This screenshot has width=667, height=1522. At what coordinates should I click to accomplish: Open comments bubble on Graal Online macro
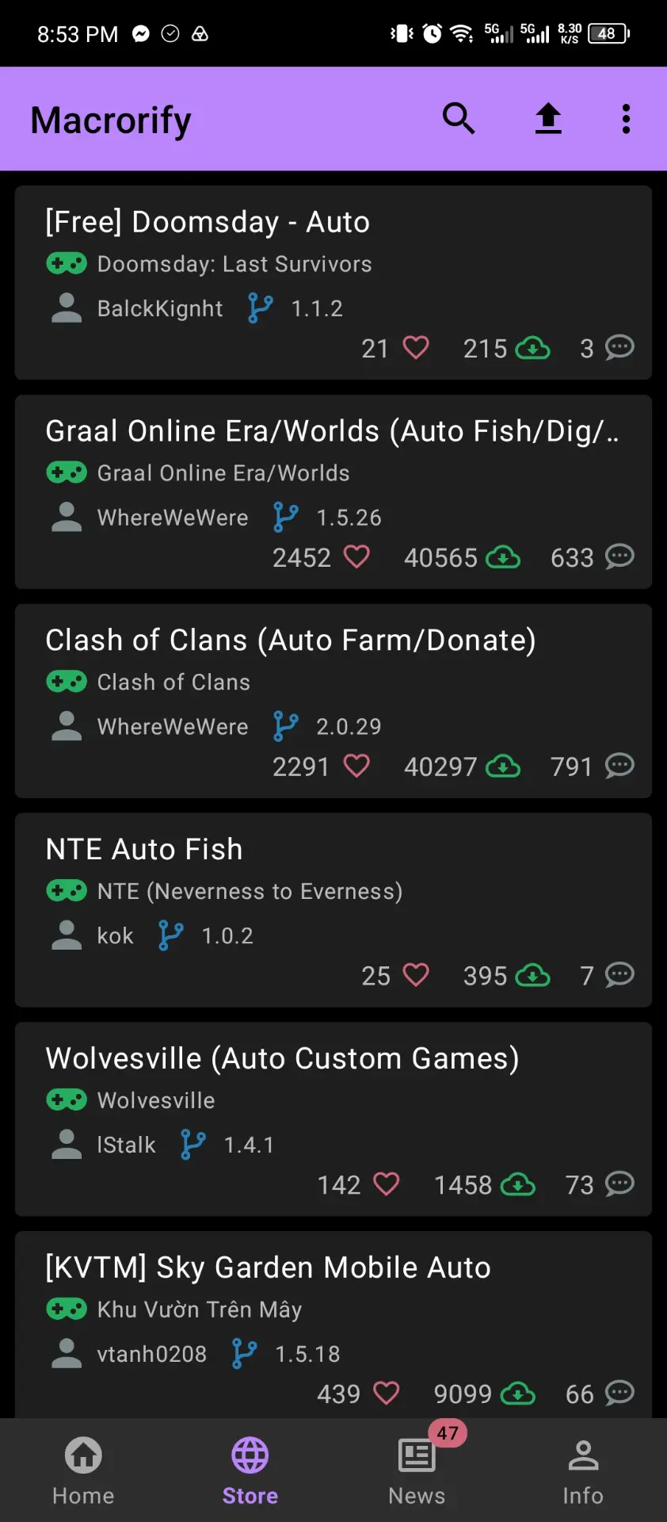tap(619, 556)
